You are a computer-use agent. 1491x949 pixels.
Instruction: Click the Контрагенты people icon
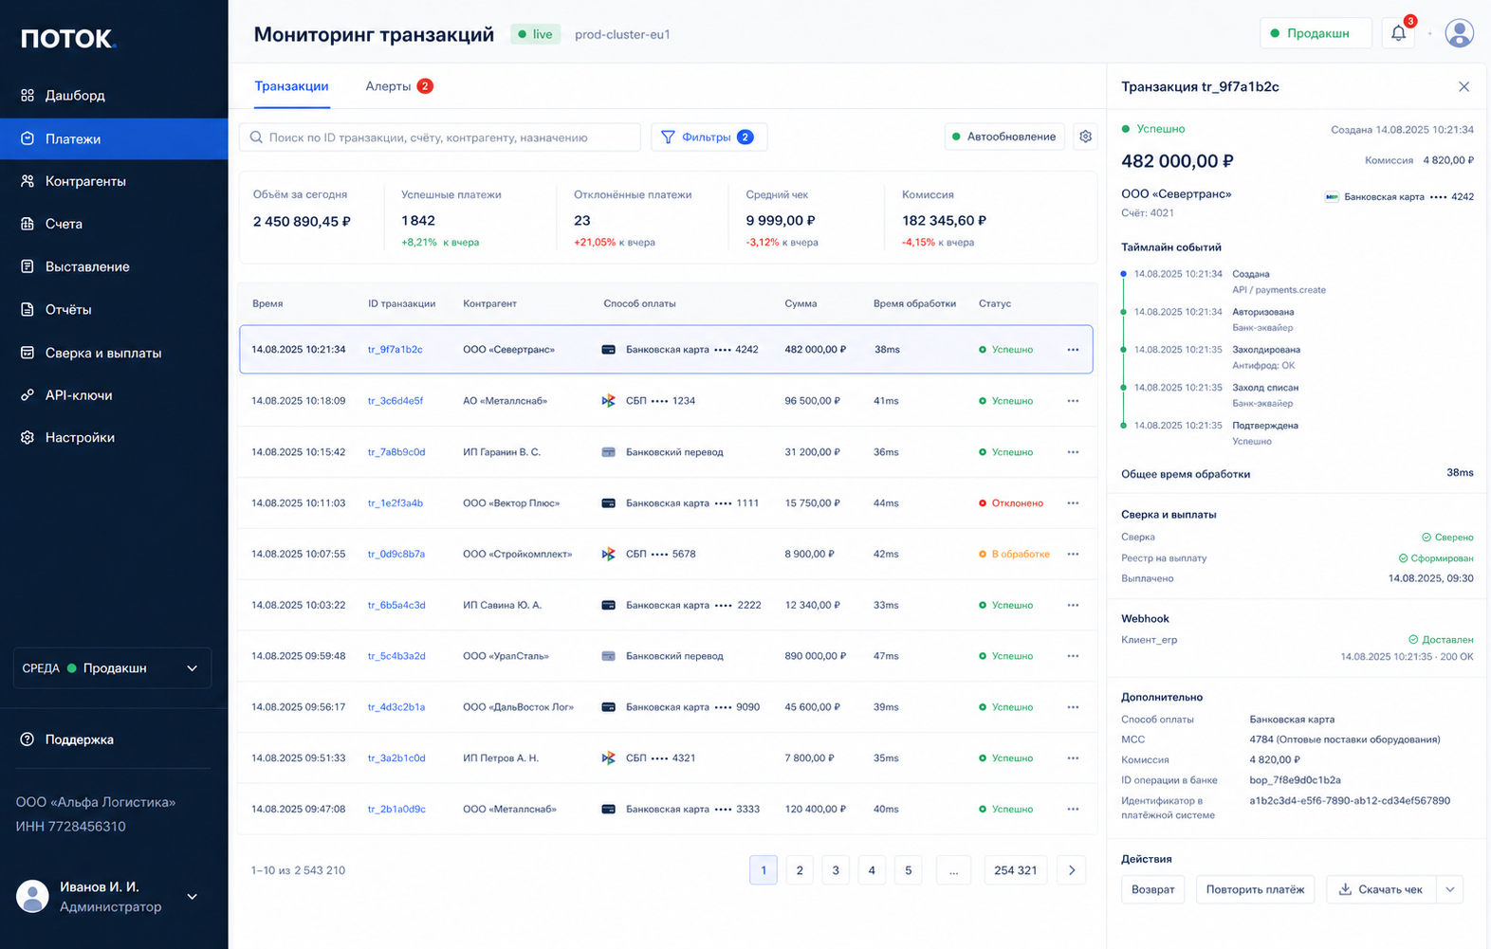[28, 181]
